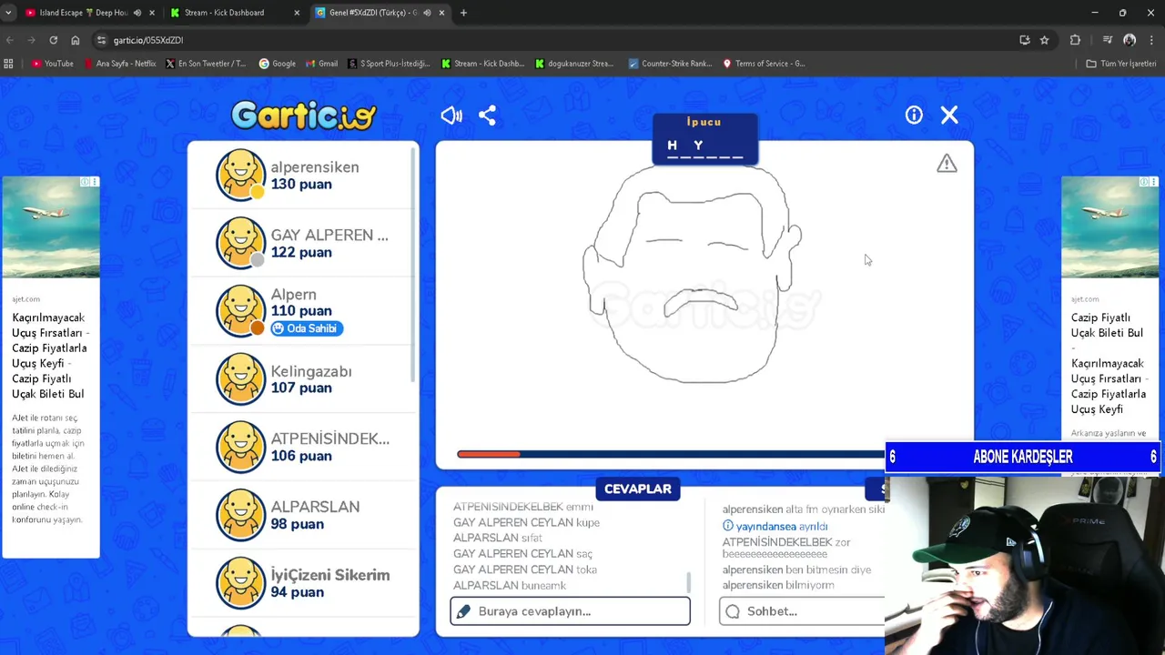Image resolution: width=1165 pixels, height=655 pixels.
Task: Click the Gartic.io logo
Action: [x=303, y=115]
